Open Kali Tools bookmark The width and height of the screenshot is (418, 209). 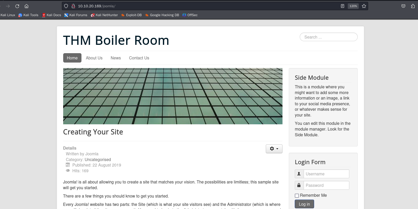click(x=28, y=15)
